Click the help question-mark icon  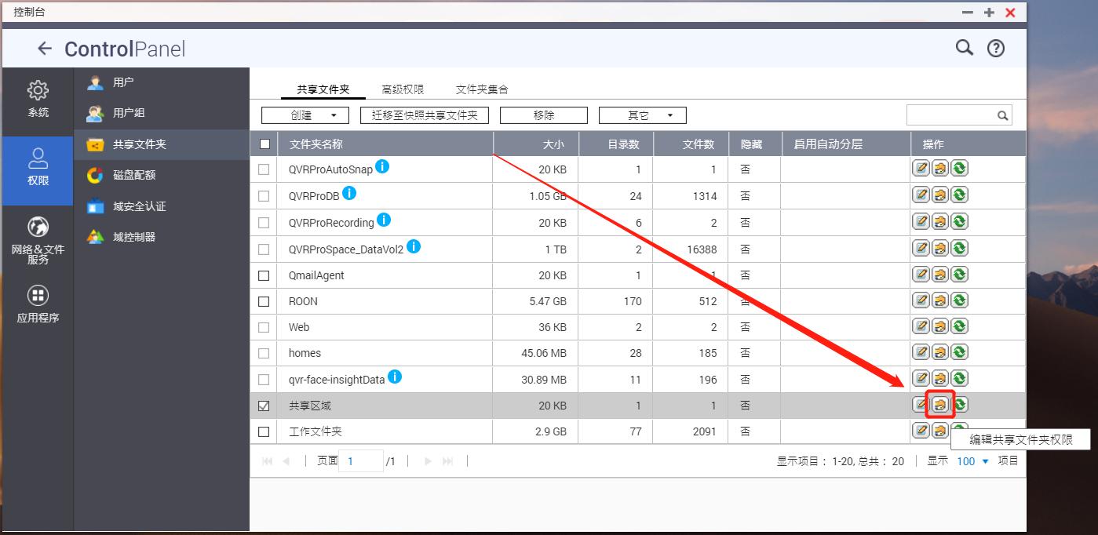[x=995, y=48]
